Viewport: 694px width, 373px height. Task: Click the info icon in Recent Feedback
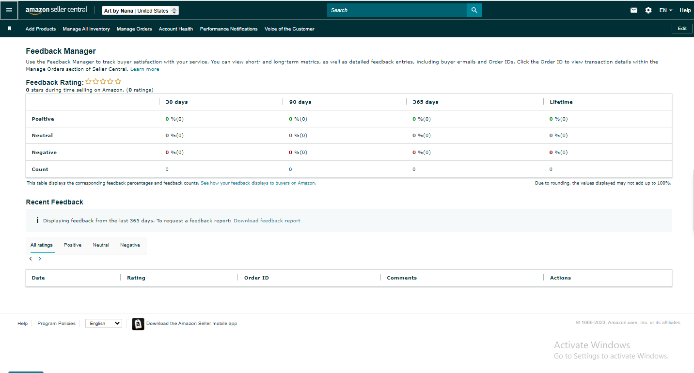coord(37,220)
